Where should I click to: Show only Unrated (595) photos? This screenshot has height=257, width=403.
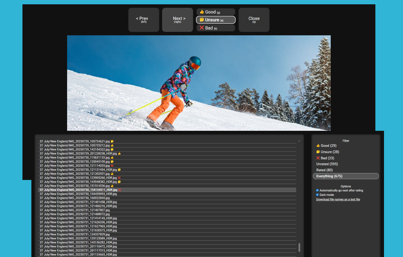coord(327,164)
